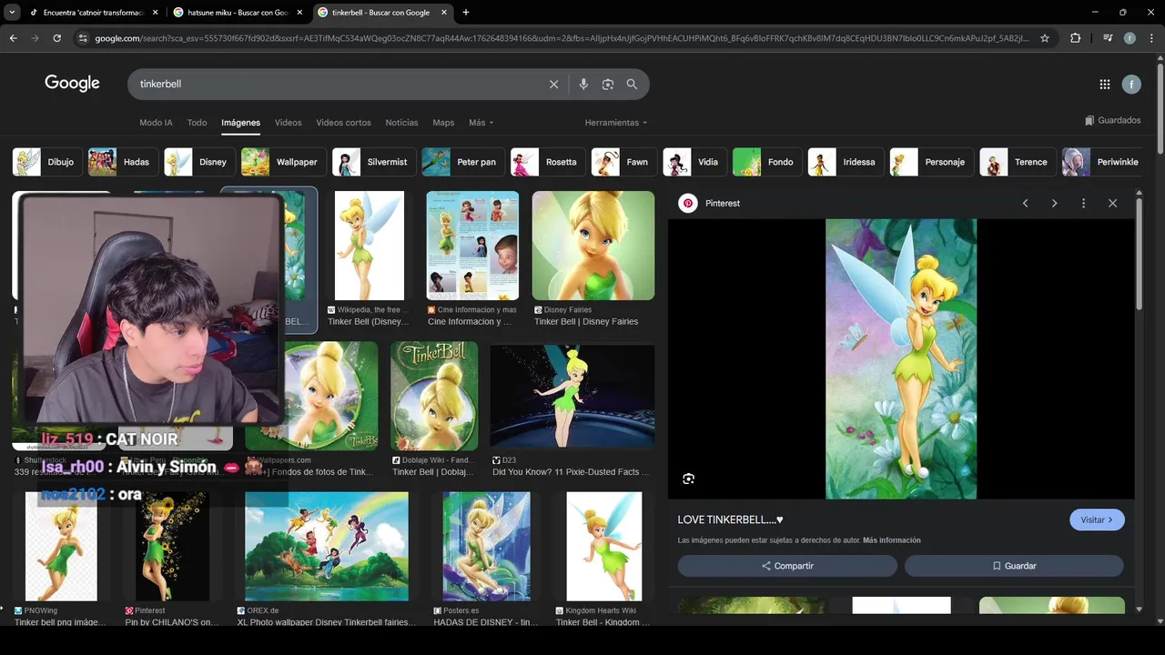Bookmark this page with the star icon
1165x655 pixels.
point(1045,38)
